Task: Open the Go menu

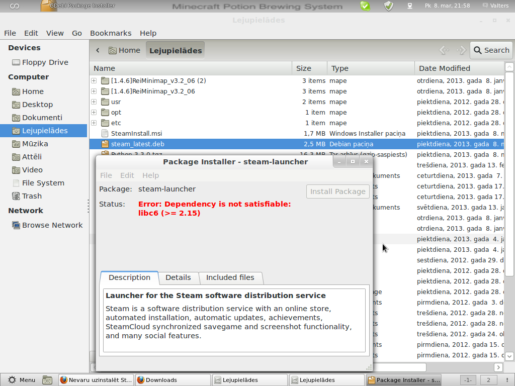Action: click(77, 33)
